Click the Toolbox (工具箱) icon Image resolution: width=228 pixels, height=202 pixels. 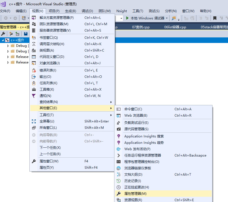(34, 90)
